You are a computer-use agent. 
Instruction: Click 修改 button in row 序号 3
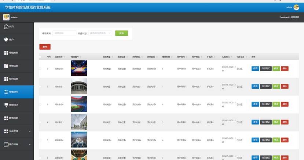276,104
